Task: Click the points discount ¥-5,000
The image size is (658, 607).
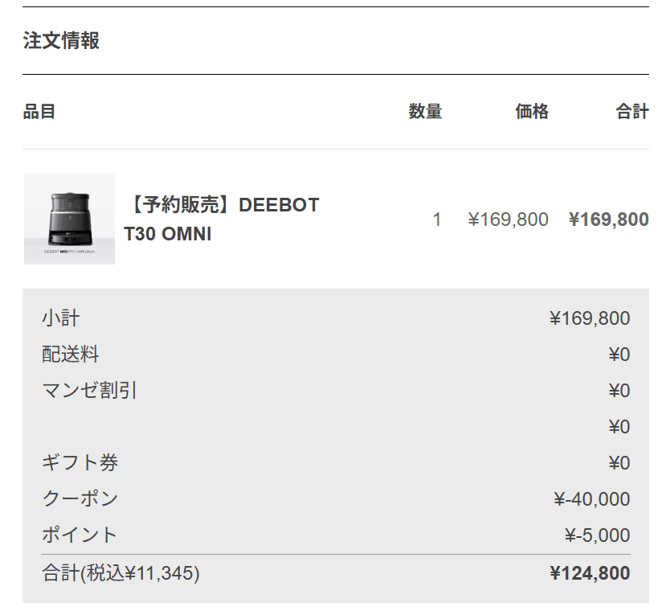Action: pos(597,535)
